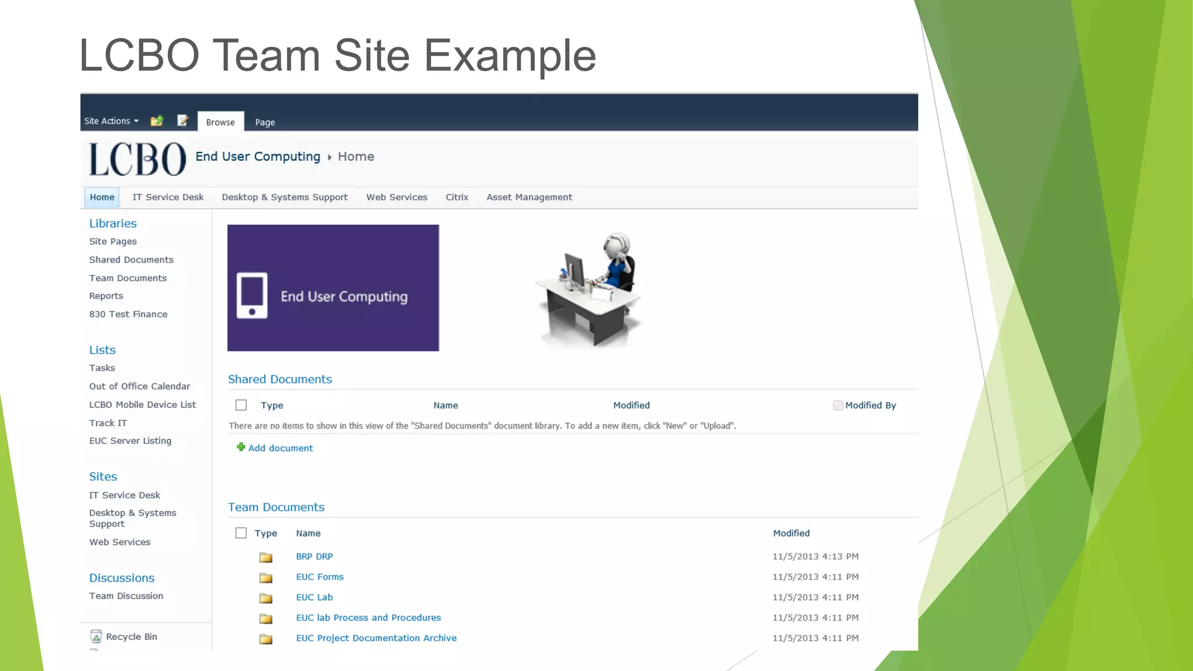Open the Discussions heading link
This screenshot has width=1193, height=671.
coord(122,578)
